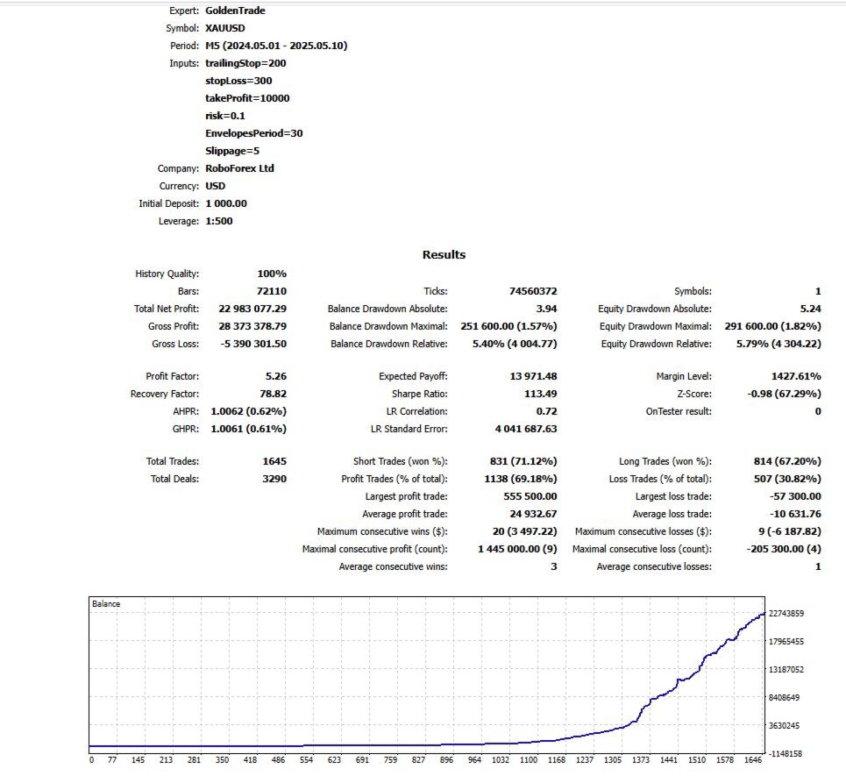Select Equity Drawdown Maximal 291 600.00 (1.82%)
Screen dimensions: 846x783
(772, 326)
